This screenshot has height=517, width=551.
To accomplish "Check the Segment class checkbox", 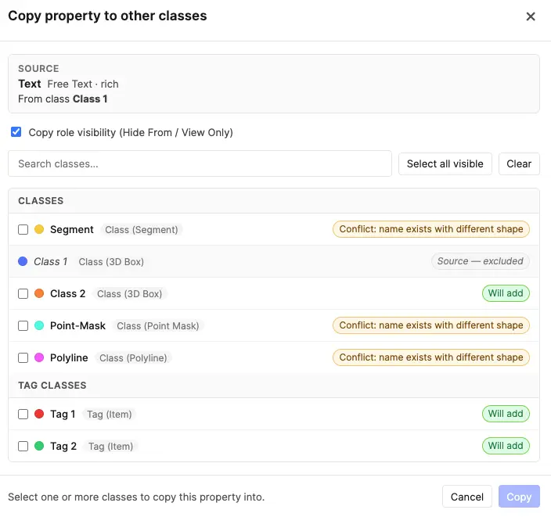I will pyautogui.click(x=23, y=230).
